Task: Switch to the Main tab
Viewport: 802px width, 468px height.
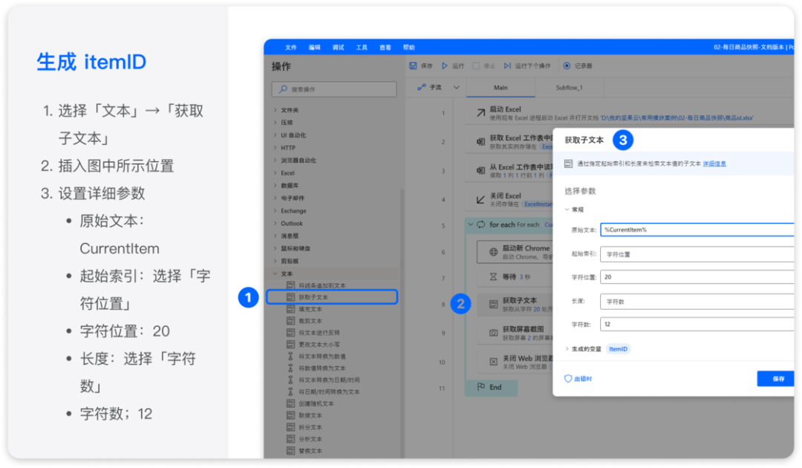Action: coord(501,88)
